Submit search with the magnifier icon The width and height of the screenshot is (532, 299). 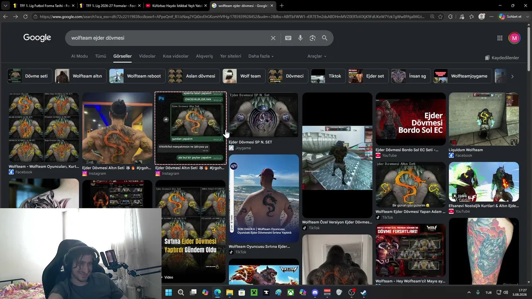[325, 38]
